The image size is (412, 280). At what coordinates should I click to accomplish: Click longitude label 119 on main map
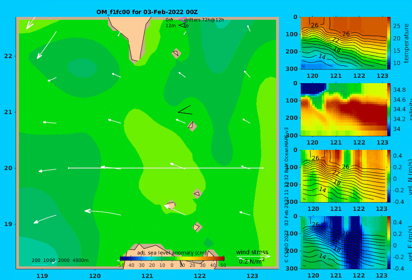pos(42,276)
